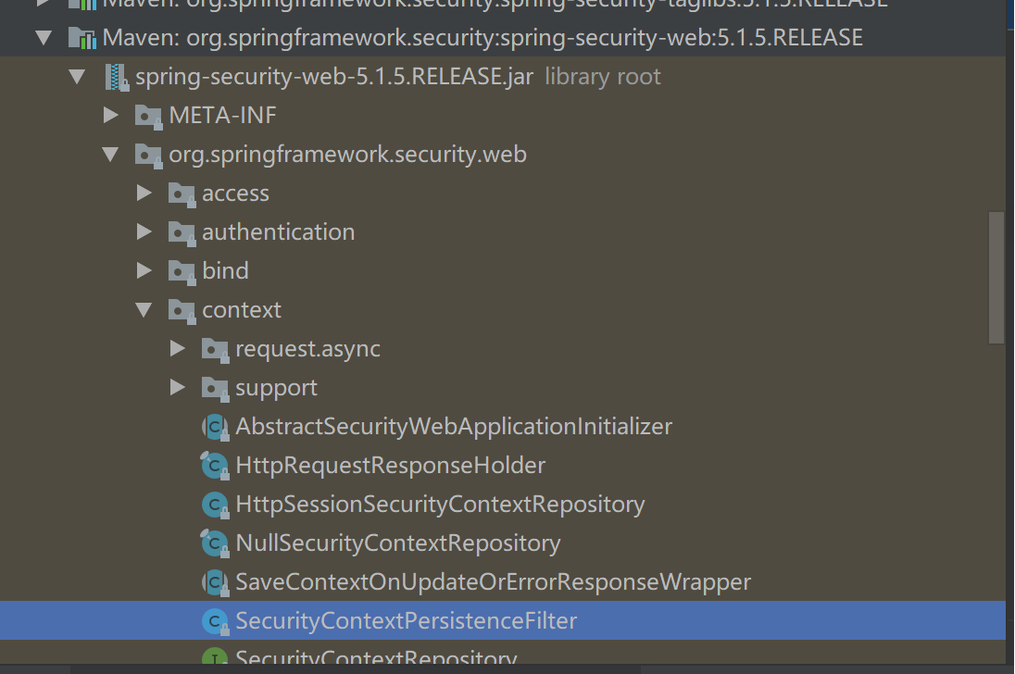
Task: Click the META-INF folder icon
Action: pos(148,117)
